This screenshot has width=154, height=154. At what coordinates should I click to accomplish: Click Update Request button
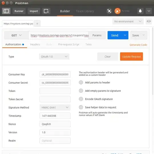point(131,56)
